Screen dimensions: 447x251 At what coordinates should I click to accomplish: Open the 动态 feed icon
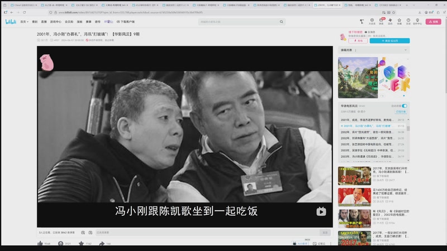pos(390,21)
